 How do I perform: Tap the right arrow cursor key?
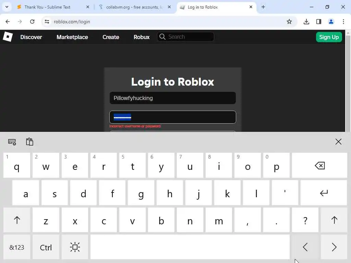(x=334, y=247)
